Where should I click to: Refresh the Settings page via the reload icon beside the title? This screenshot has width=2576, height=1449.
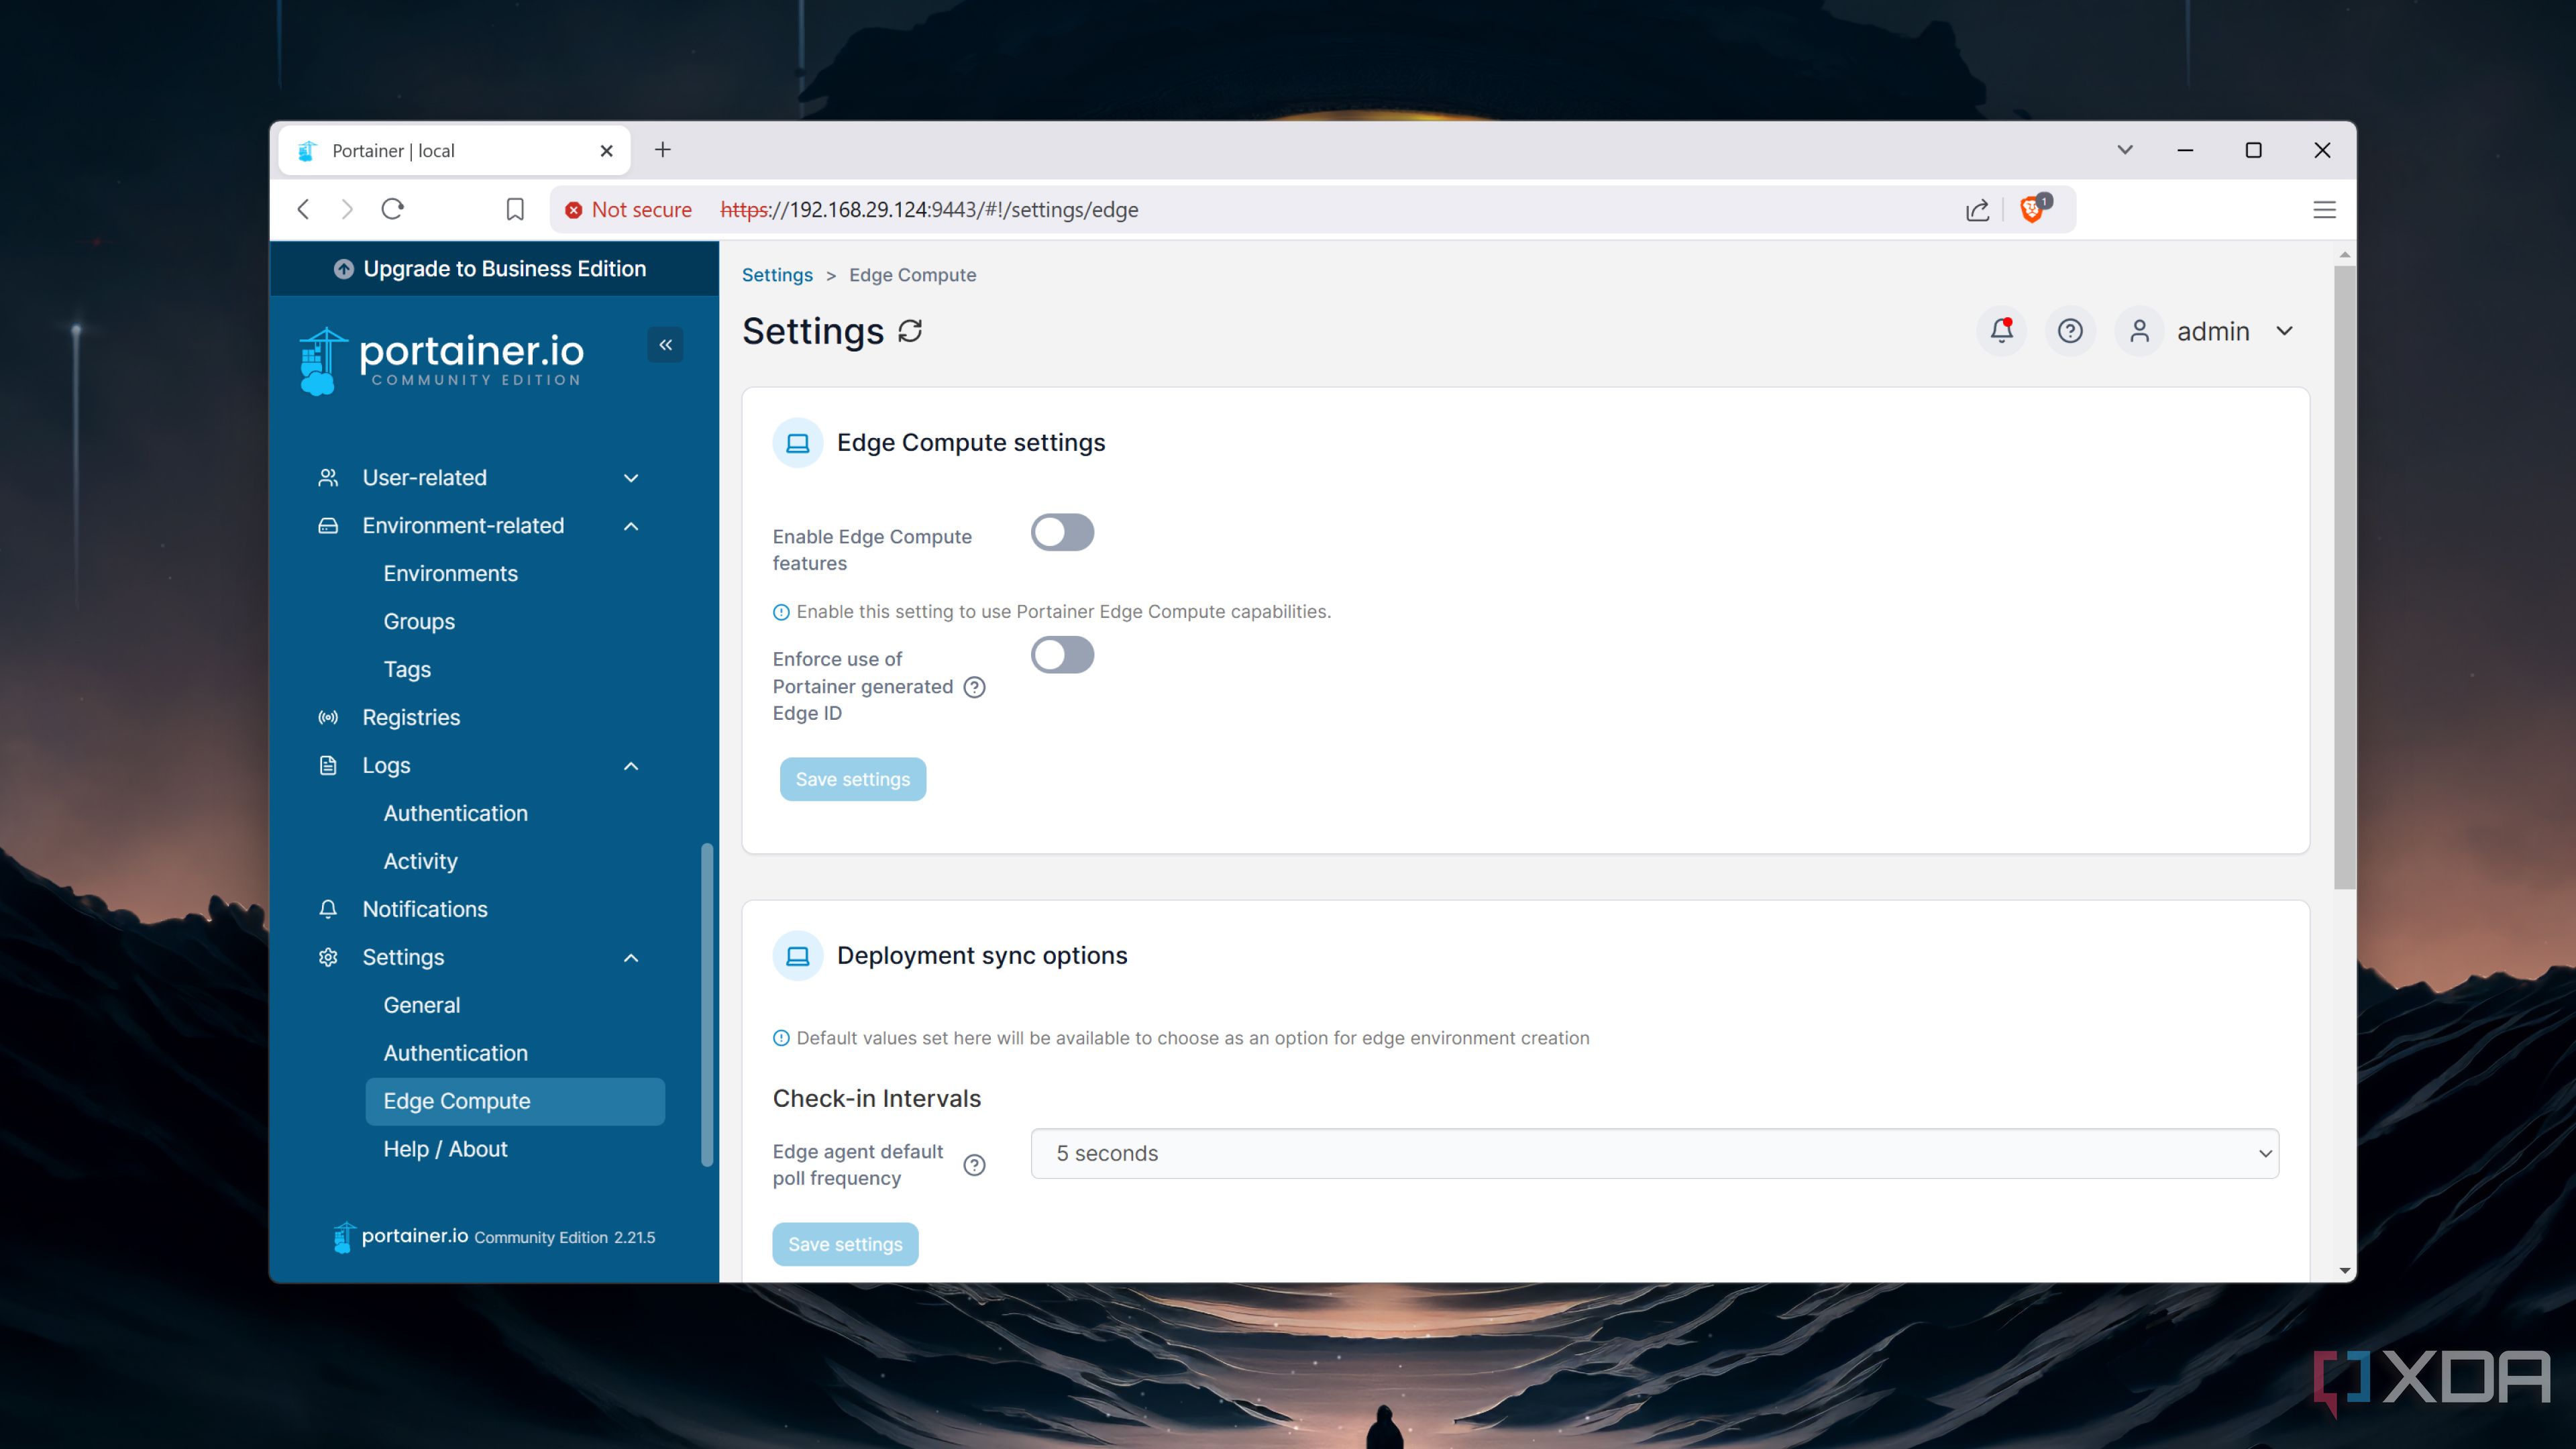pyautogui.click(x=910, y=331)
